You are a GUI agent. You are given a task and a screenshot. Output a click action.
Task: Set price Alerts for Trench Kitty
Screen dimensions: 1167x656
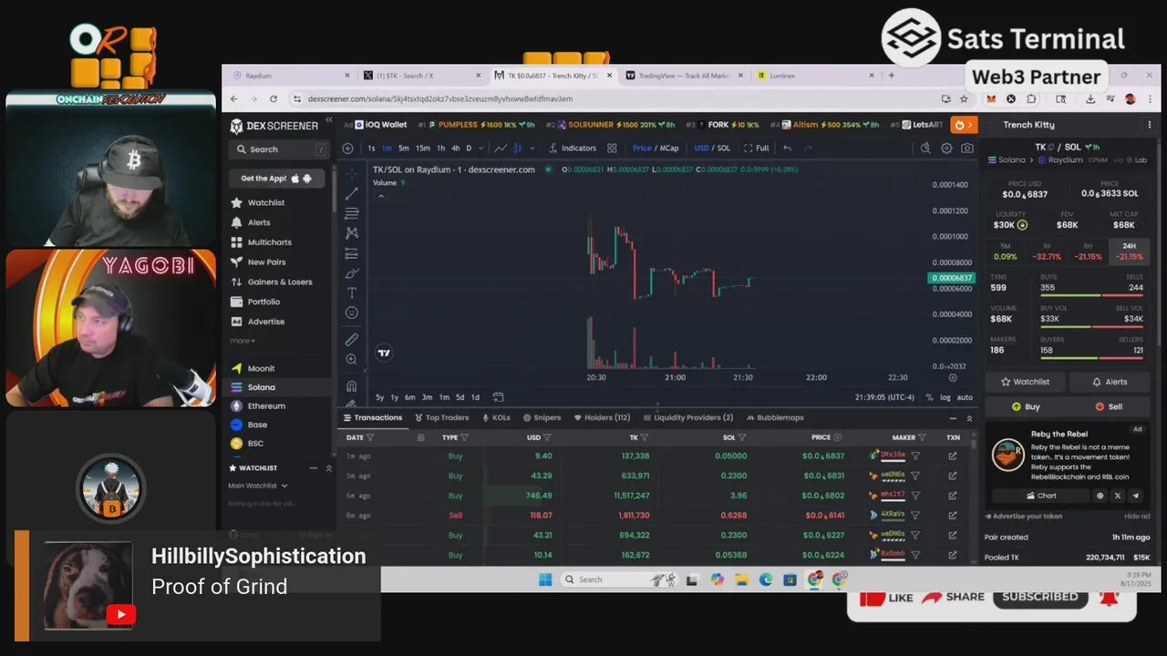(x=1109, y=383)
